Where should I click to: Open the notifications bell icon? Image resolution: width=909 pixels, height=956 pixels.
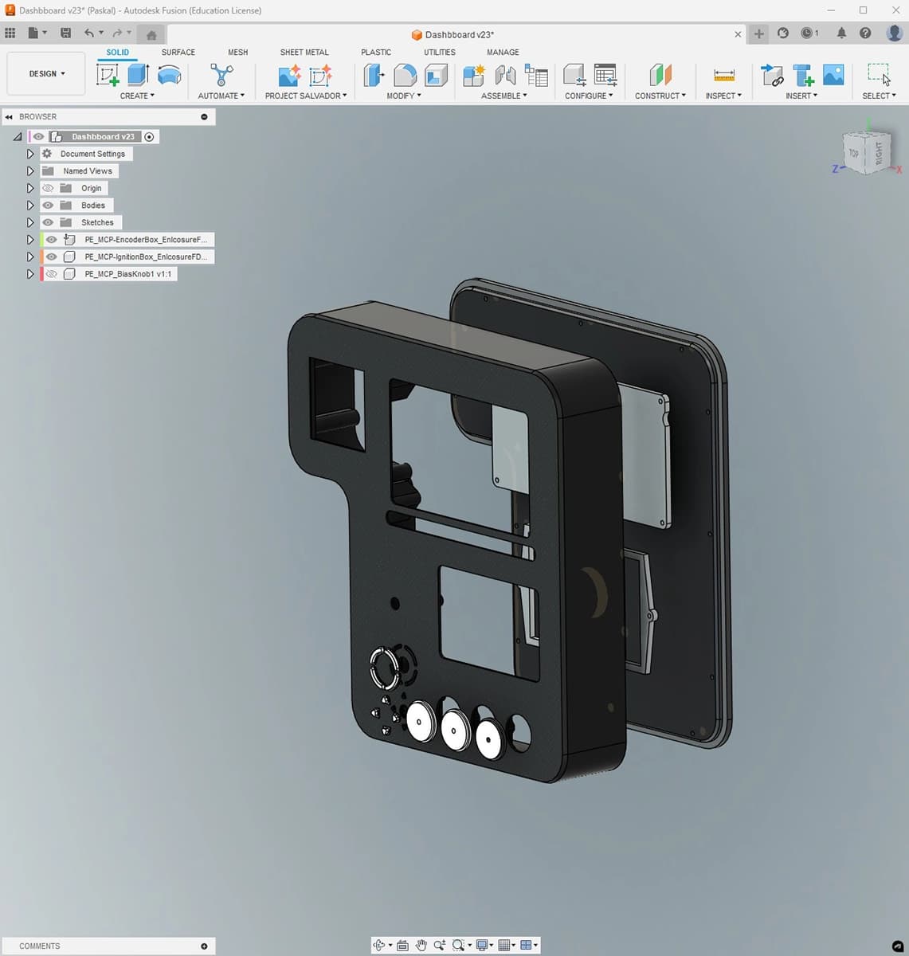(x=841, y=33)
